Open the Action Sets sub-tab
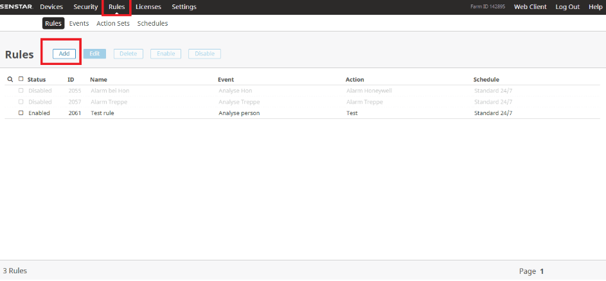Screen dimensions: 606x281 pyautogui.click(x=113, y=24)
